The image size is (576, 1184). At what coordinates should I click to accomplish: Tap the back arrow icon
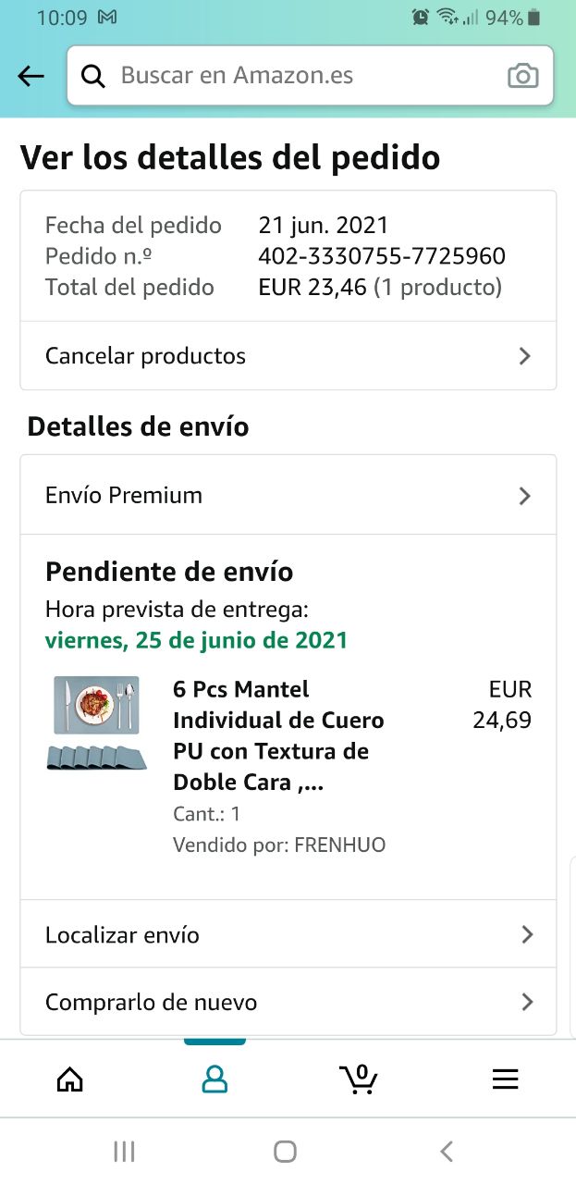point(31,76)
